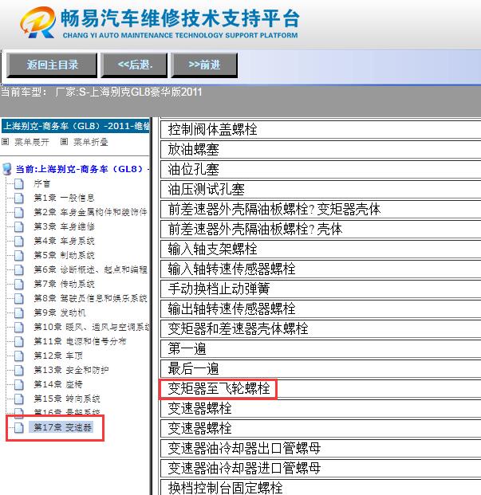This screenshot has height=495, width=481.
Task: Select 第4章 车身系统 in the tree
Action: coord(64,241)
